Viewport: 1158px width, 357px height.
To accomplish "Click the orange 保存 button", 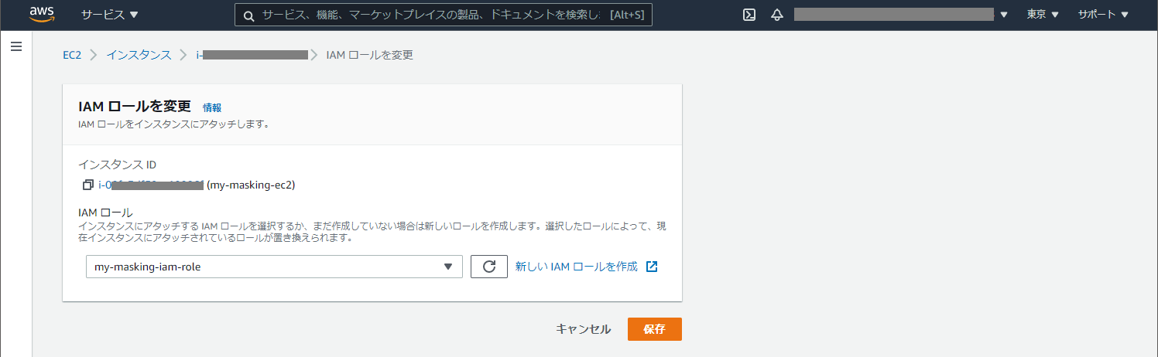I will click(x=655, y=329).
